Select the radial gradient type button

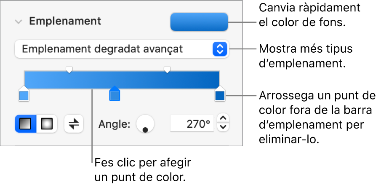pyautogui.click(x=47, y=124)
